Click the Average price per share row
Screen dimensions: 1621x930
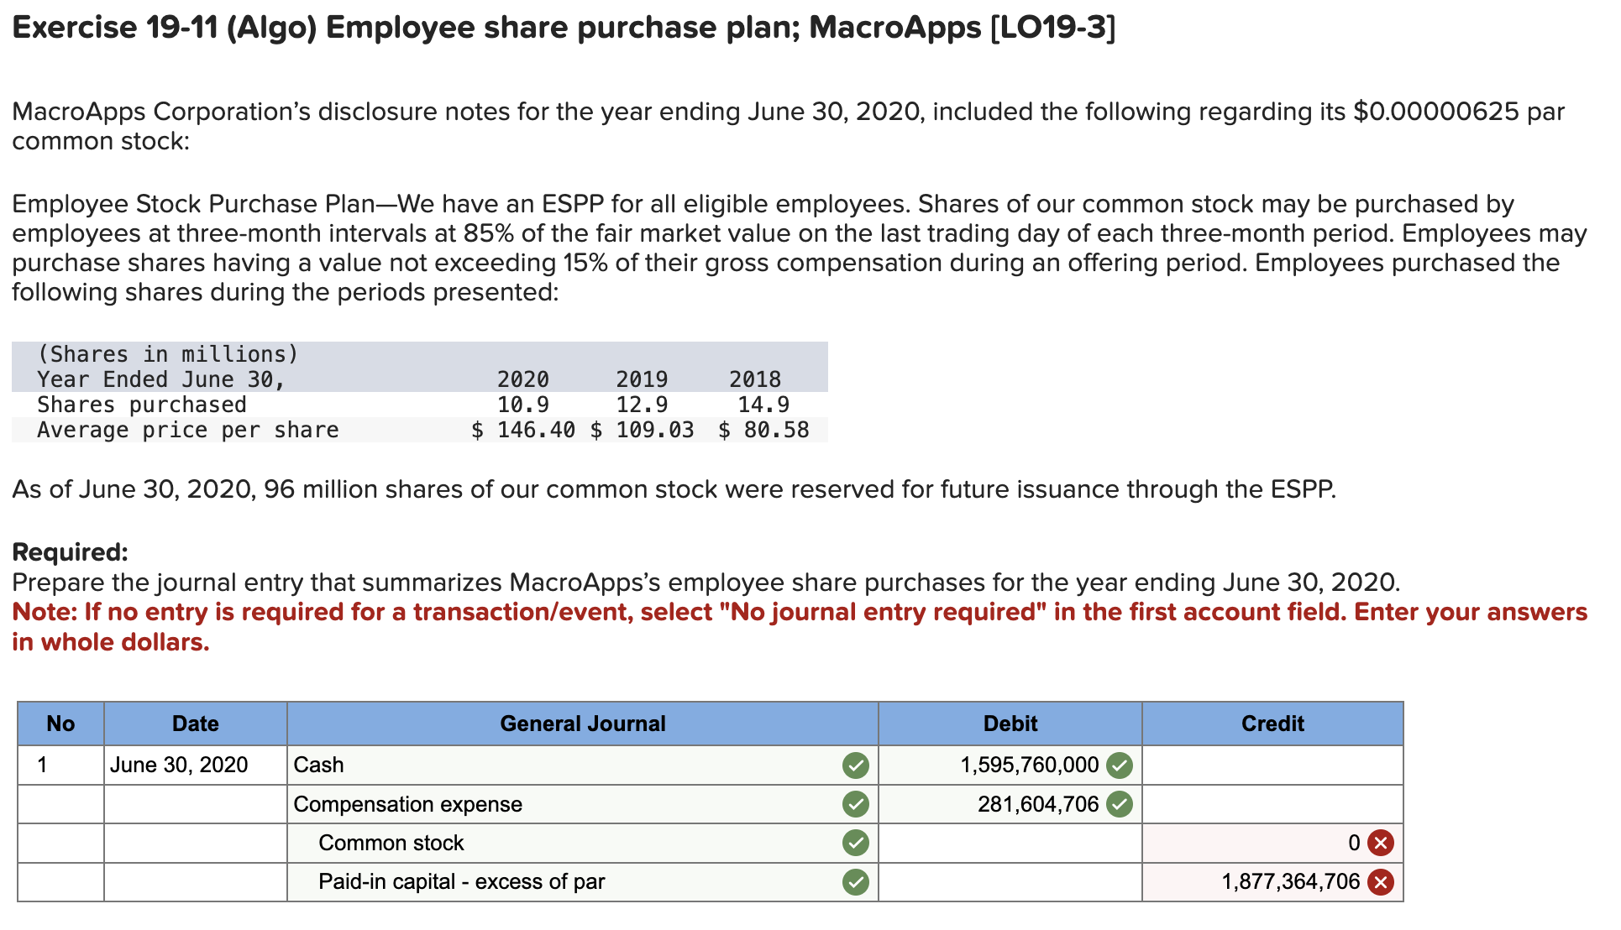pyautogui.click(x=336, y=430)
